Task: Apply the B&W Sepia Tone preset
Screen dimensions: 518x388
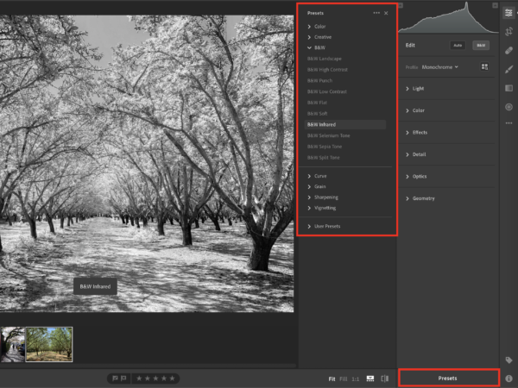Action: click(x=325, y=147)
